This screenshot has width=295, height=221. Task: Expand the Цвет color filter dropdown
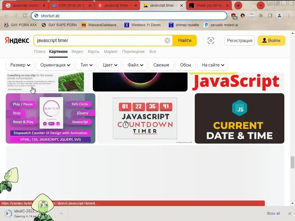click(x=110, y=65)
